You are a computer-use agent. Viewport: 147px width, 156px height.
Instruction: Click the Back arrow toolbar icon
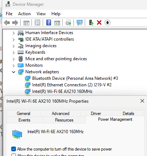coord(7,22)
